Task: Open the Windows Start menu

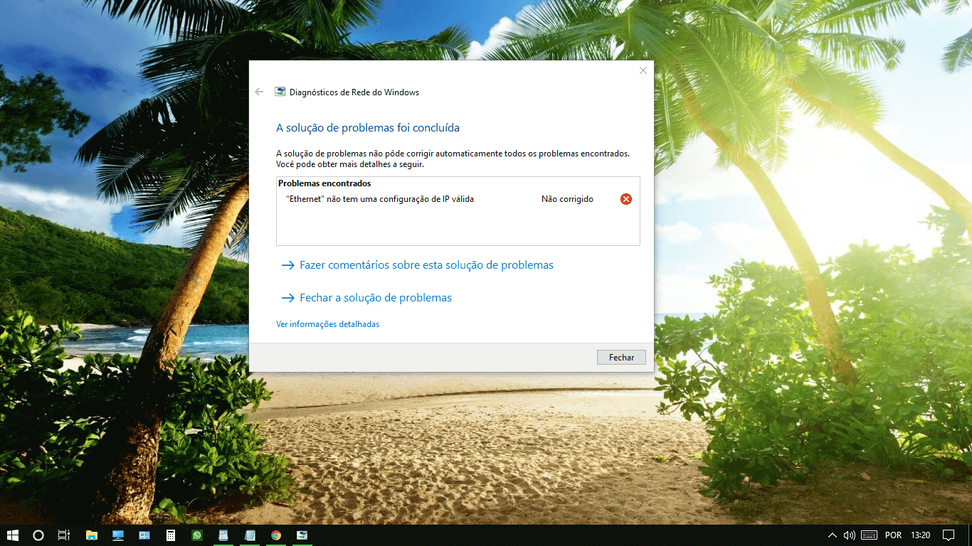Action: (x=12, y=535)
